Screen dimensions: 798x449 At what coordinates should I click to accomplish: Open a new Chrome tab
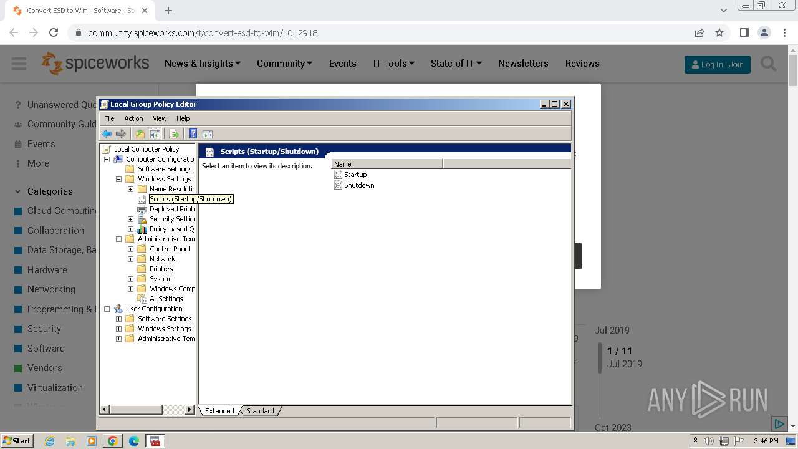[168, 11]
